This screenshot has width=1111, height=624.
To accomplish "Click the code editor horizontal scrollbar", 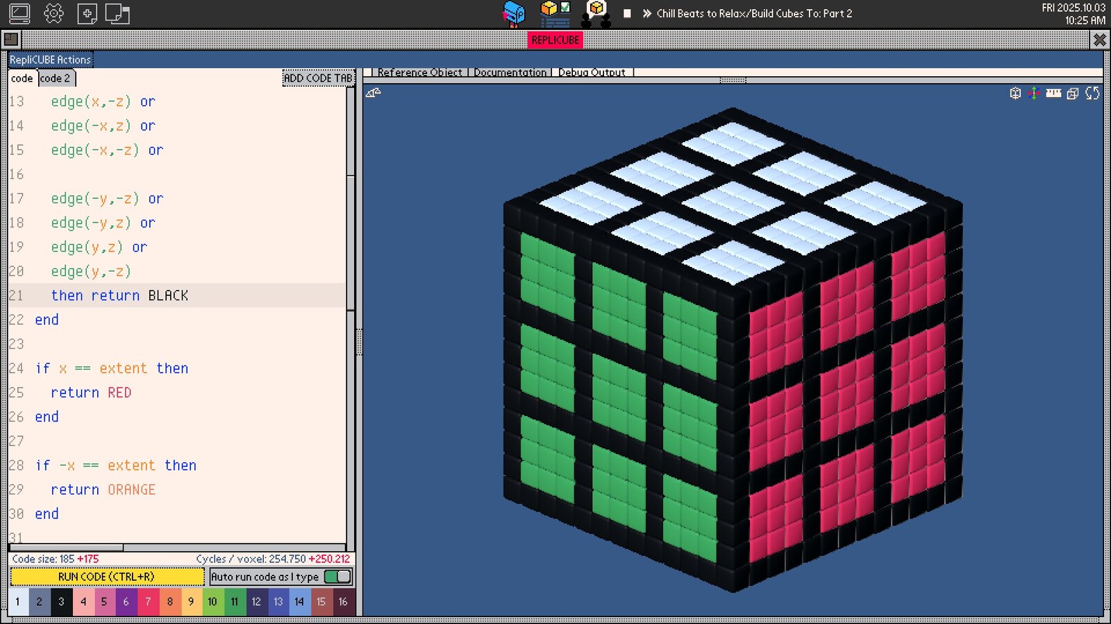I will pos(66,548).
